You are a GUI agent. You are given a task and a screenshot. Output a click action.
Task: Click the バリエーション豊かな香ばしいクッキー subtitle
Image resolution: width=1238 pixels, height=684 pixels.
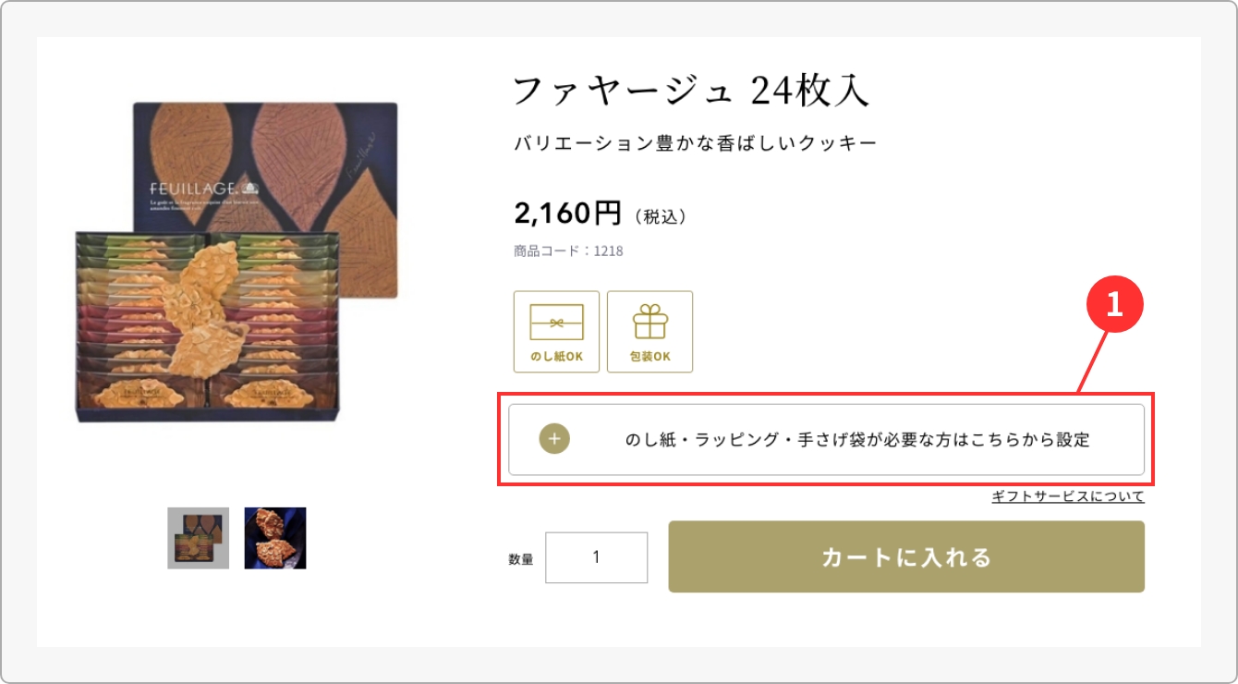tap(695, 143)
